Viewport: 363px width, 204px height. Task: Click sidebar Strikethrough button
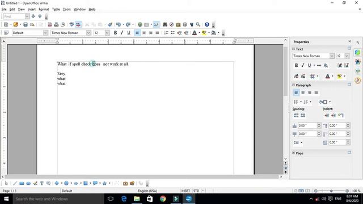coord(319,66)
